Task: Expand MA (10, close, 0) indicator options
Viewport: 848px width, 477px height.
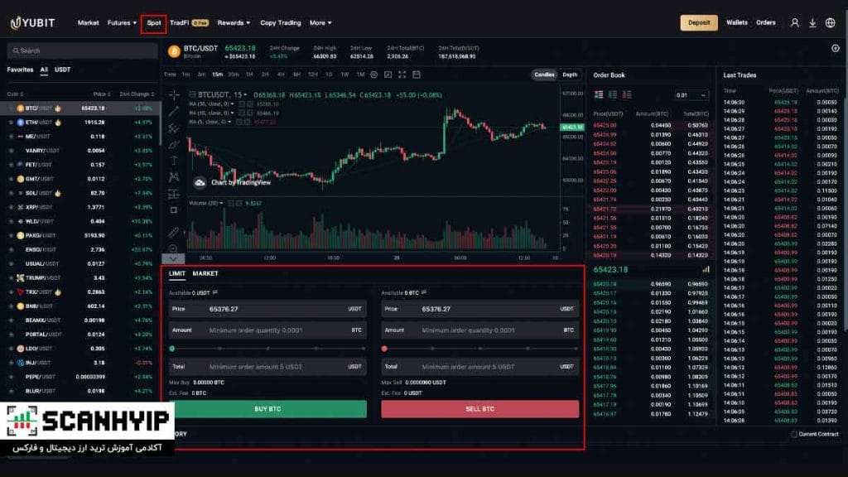Action: [233, 113]
